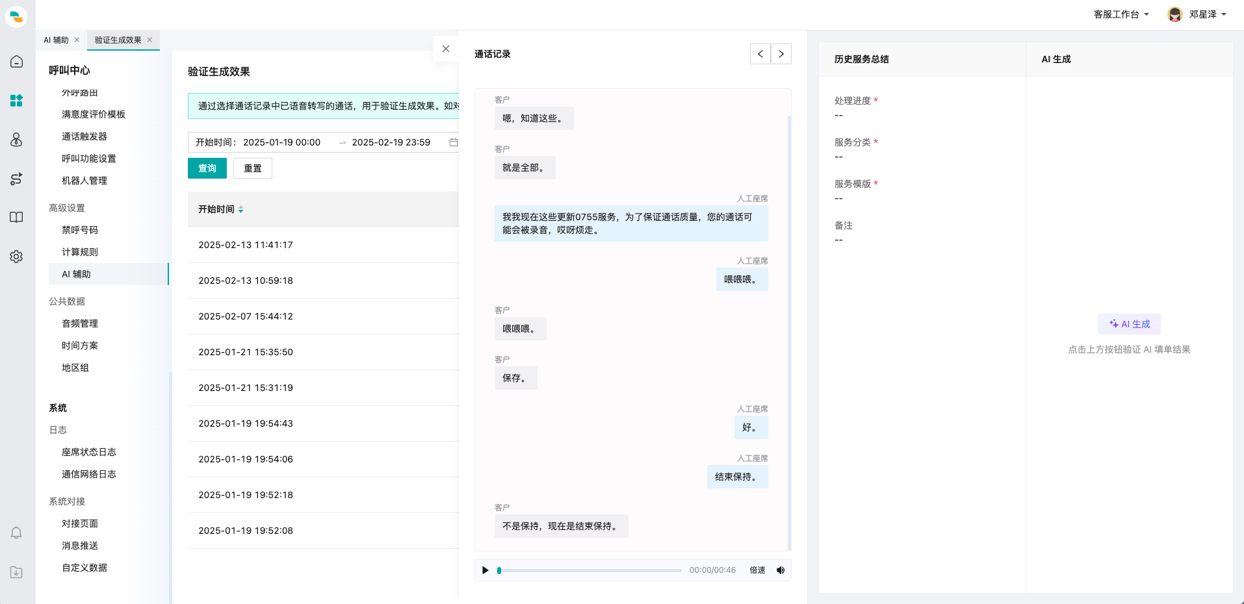Click the agent message 结束保持。
This screenshot has width=1244, height=604.
[x=737, y=477]
